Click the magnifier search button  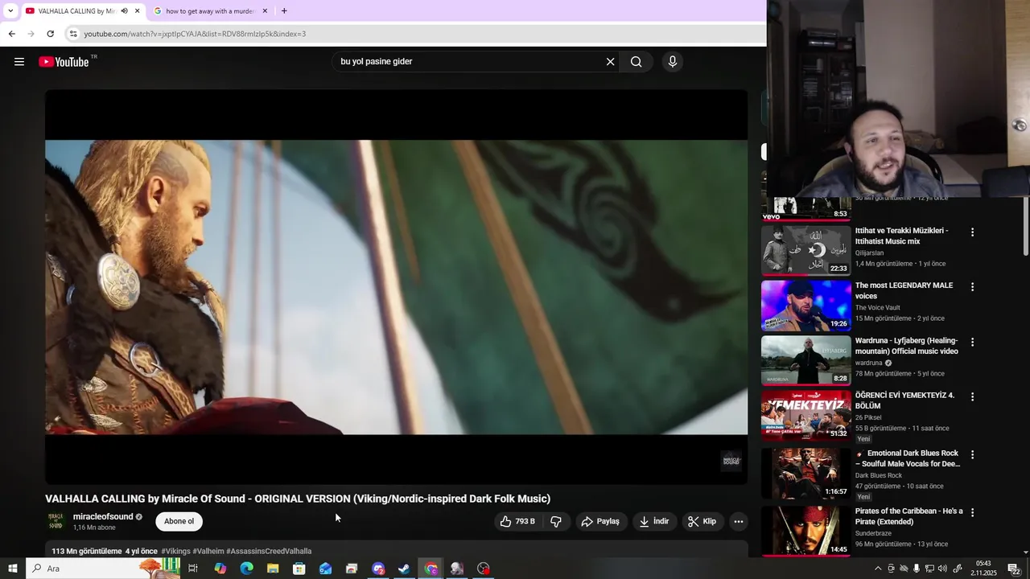tap(637, 62)
